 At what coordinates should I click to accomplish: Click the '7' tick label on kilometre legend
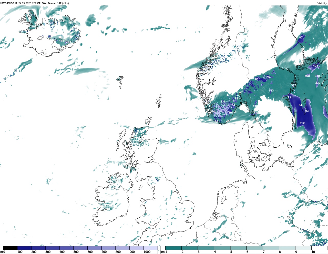point(264,252)
